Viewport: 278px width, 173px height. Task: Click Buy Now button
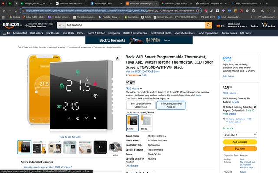click(x=240, y=149)
